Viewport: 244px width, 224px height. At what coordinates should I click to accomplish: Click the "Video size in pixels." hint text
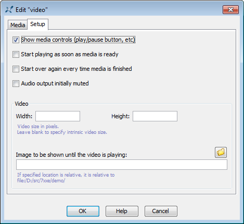coord(38,126)
